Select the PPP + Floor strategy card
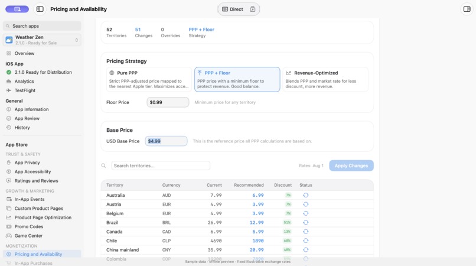Screen dimensions: 476x266 237,79
